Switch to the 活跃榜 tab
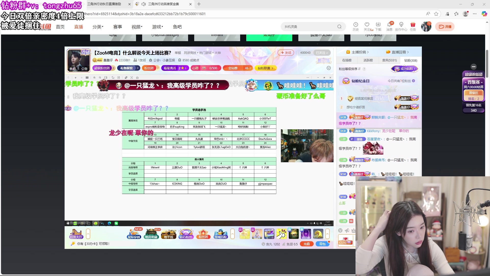 pyautogui.click(x=368, y=60)
